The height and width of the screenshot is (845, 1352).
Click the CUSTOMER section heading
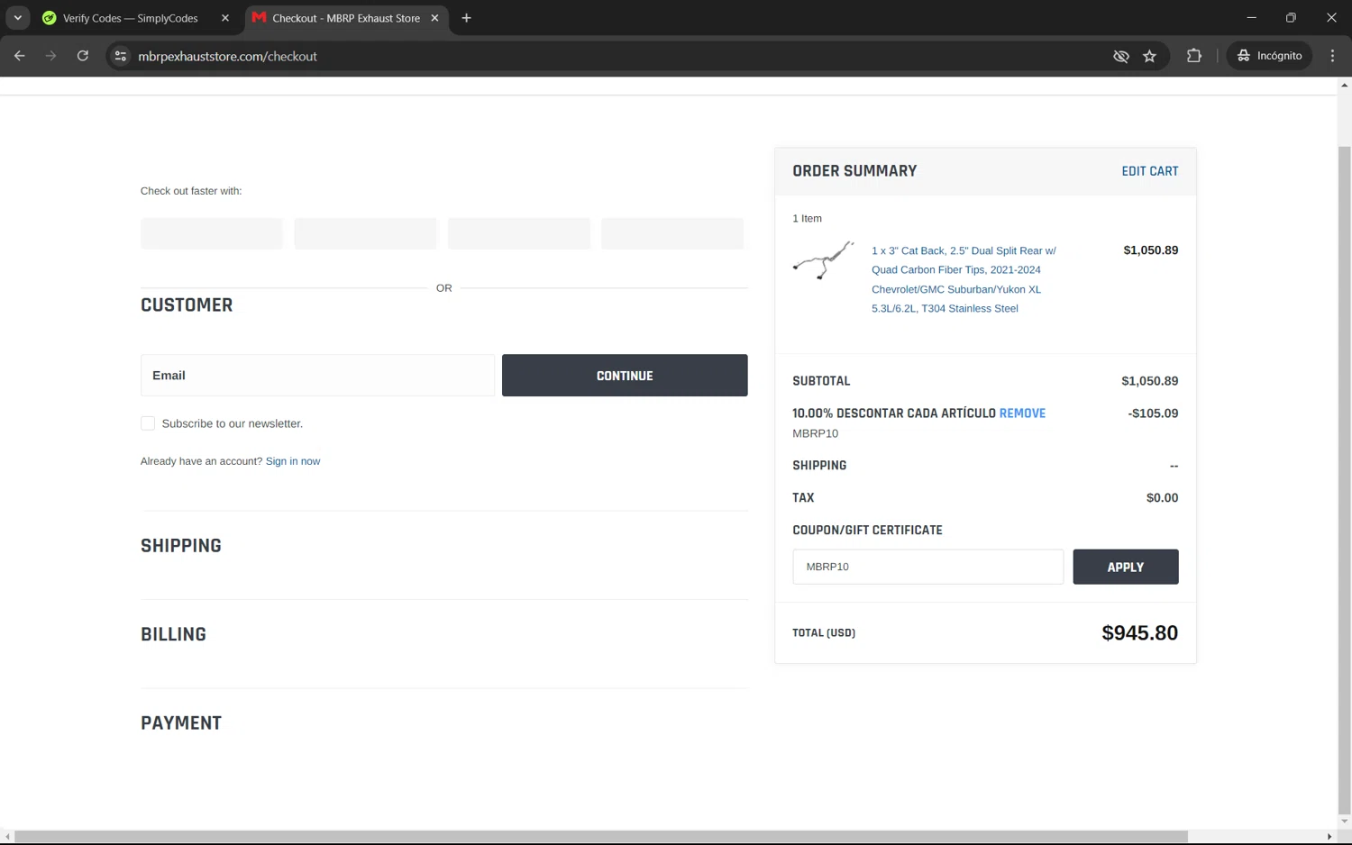187,305
